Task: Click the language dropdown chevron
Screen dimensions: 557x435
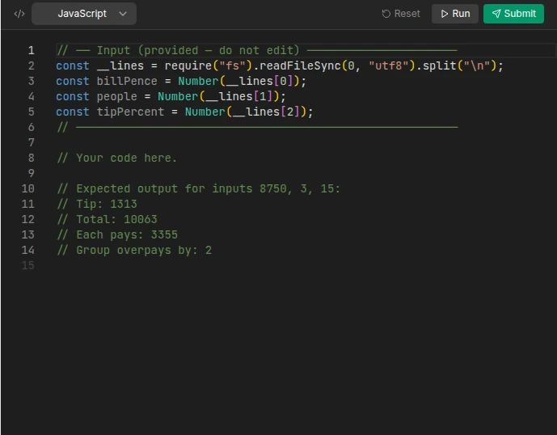Action: click(123, 14)
